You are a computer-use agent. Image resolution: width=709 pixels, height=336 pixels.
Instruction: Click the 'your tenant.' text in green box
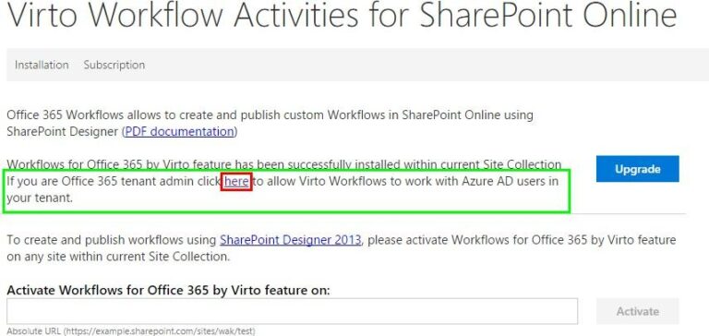pyautogui.click(x=40, y=198)
